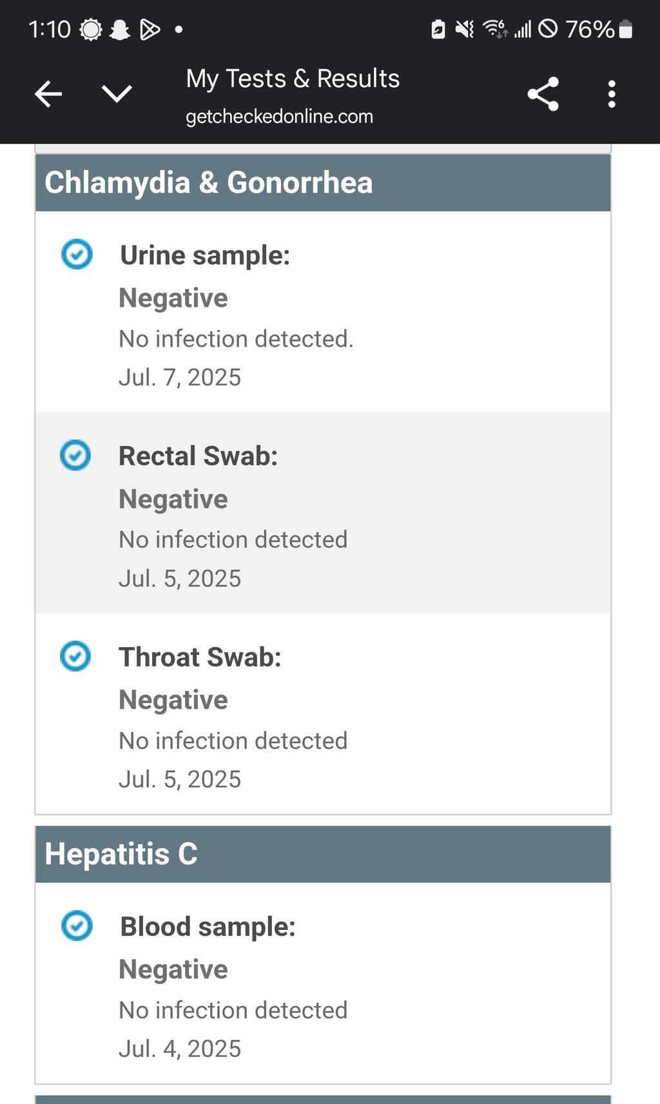Tap the Wi-Fi signal status icon
The width and height of the screenshot is (660, 1104).
click(x=494, y=29)
